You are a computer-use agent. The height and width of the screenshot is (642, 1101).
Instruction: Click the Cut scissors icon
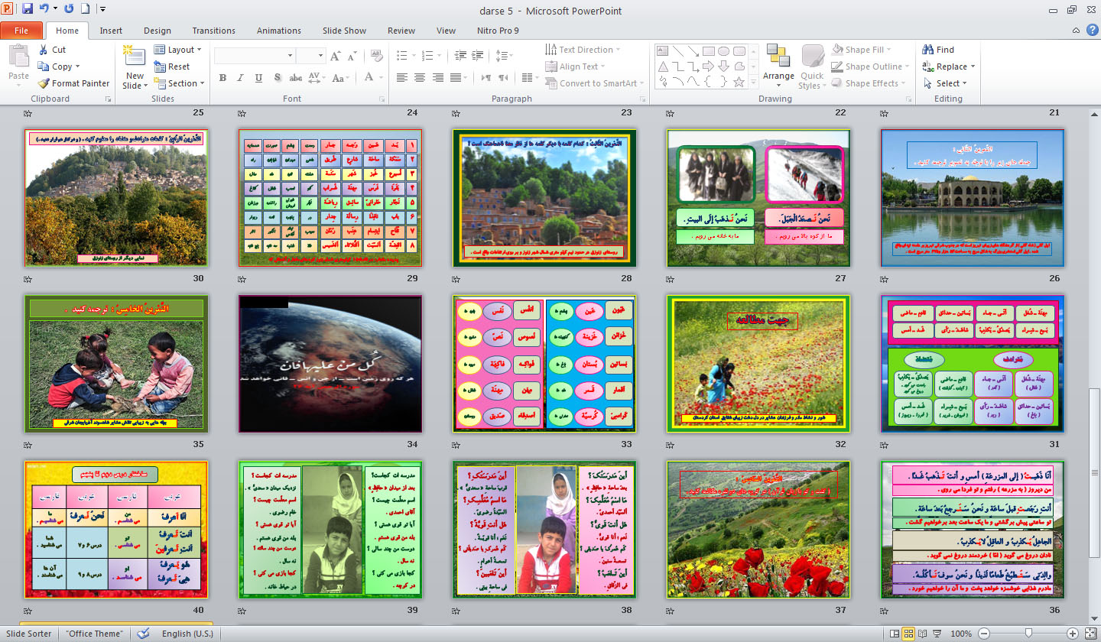44,50
